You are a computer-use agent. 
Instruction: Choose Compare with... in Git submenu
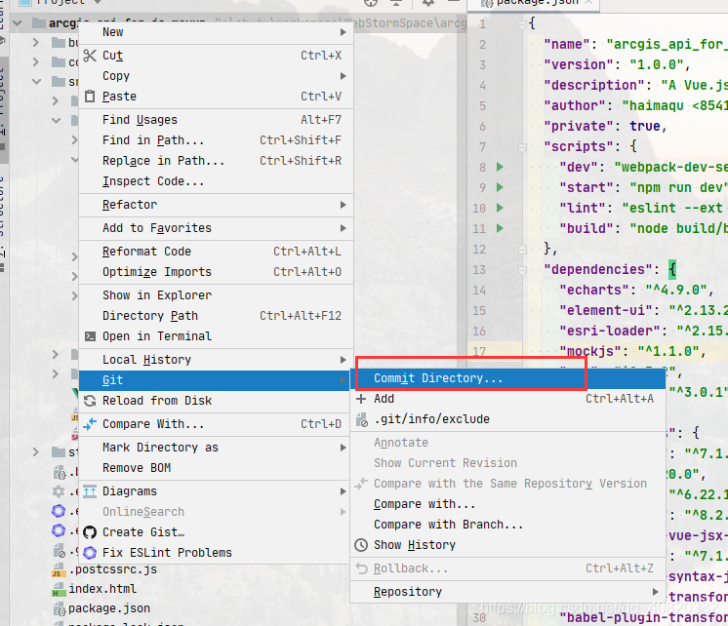pos(507,504)
